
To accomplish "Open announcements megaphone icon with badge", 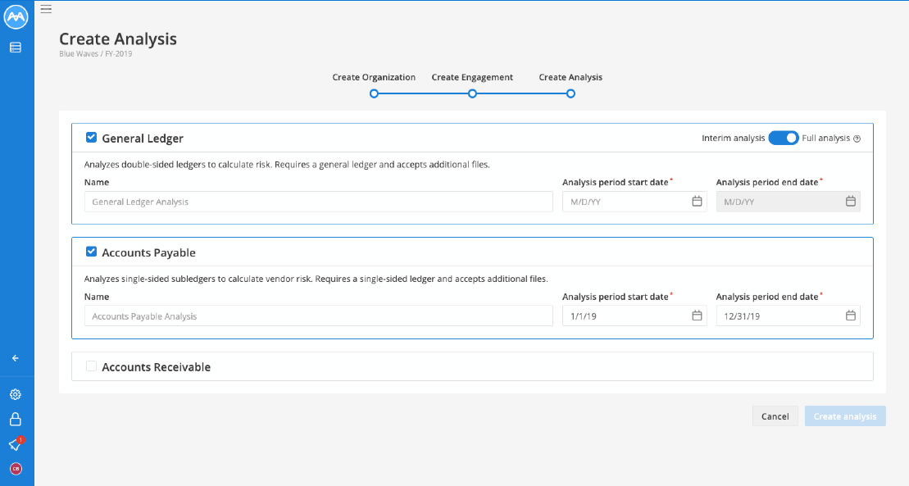I will [16, 443].
